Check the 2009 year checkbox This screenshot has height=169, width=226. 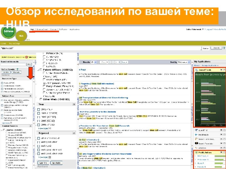coord(39,121)
